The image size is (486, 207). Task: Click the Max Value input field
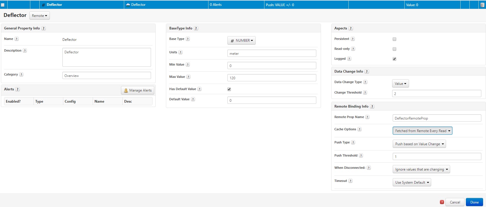[x=271, y=78]
